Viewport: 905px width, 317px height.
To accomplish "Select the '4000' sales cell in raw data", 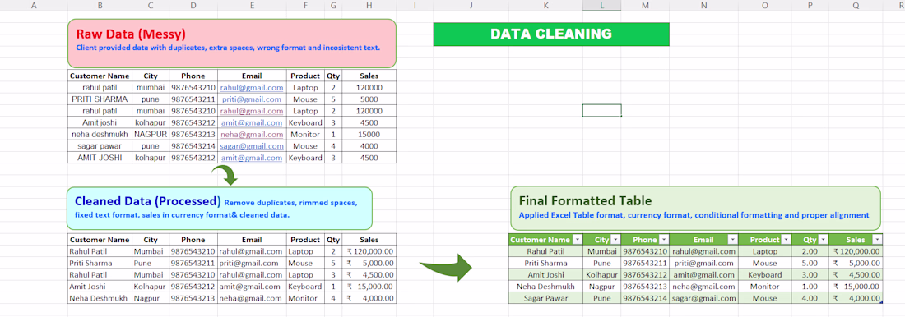I will pos(369,146).
